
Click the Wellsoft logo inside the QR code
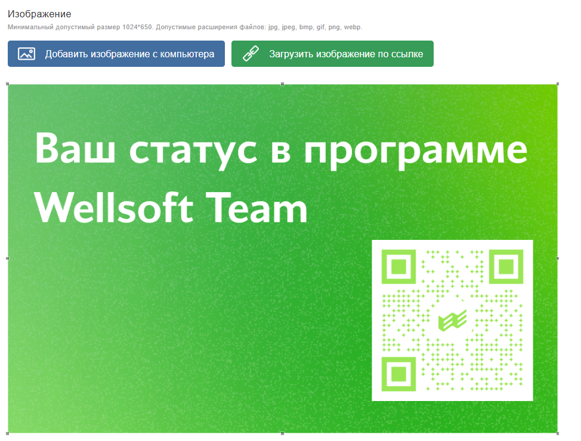pos(452,320)
